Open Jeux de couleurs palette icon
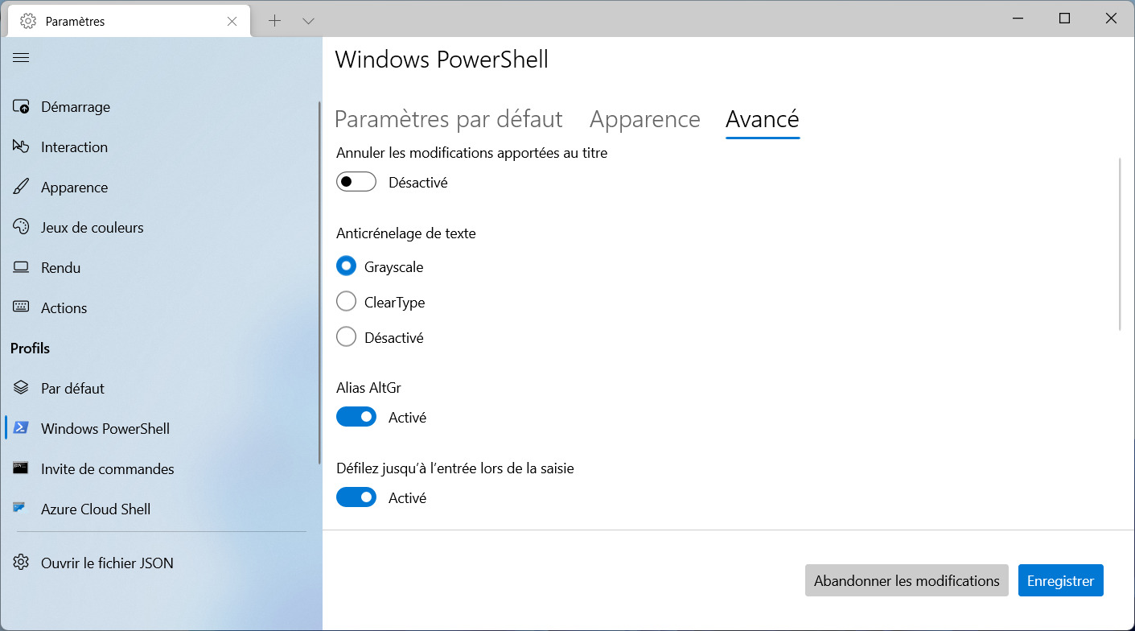The height and width of the screenshot is (631, 1135). [x=22, y=228]
